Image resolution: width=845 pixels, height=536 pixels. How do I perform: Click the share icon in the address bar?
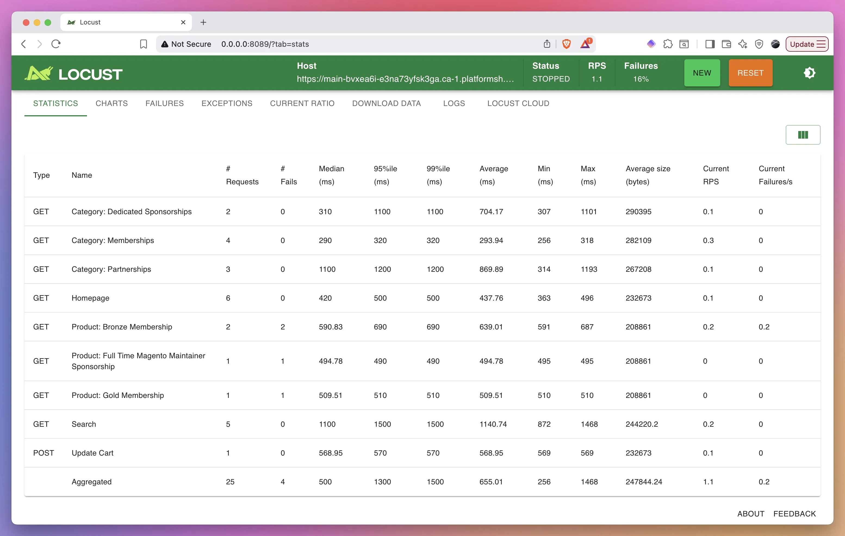click(547, 44)
